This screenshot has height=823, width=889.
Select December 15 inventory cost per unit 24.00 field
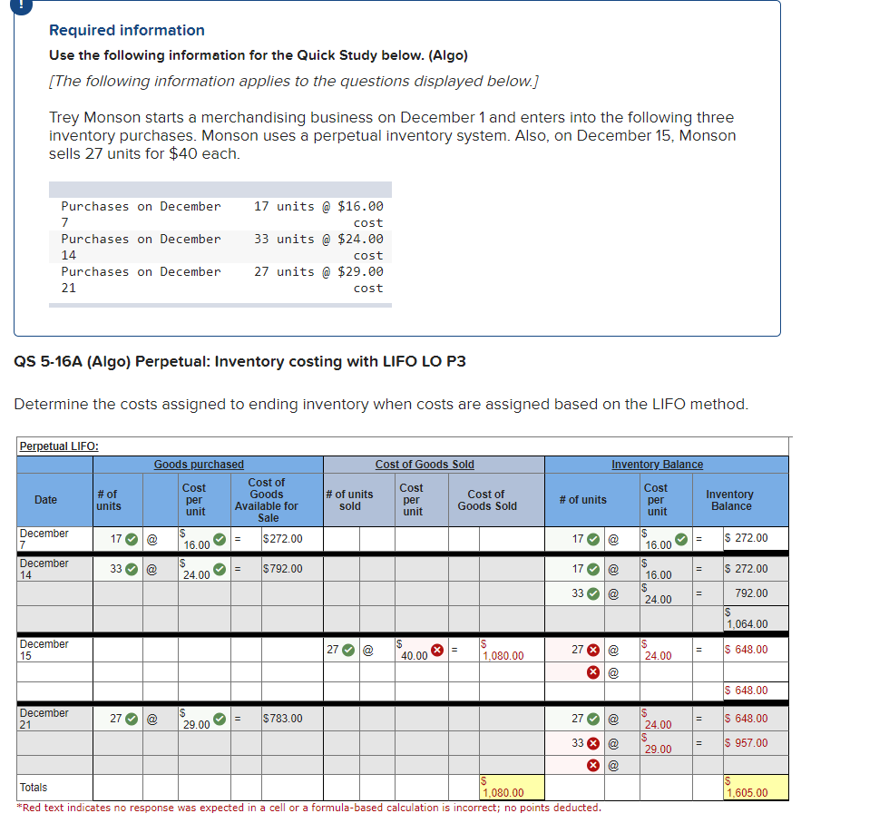pos(666,650)
